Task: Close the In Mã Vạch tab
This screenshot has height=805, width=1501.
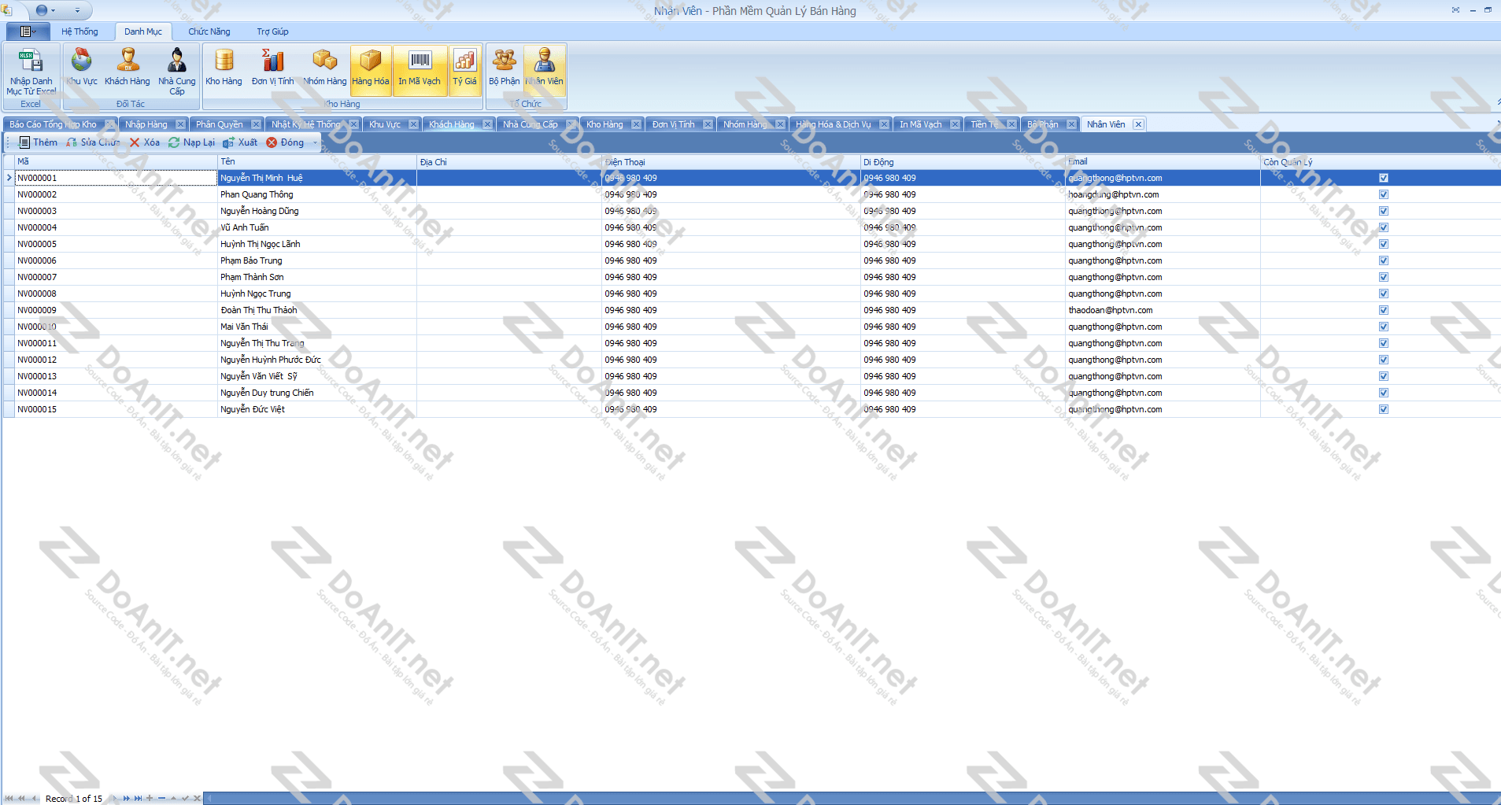Action: (955, 124)
